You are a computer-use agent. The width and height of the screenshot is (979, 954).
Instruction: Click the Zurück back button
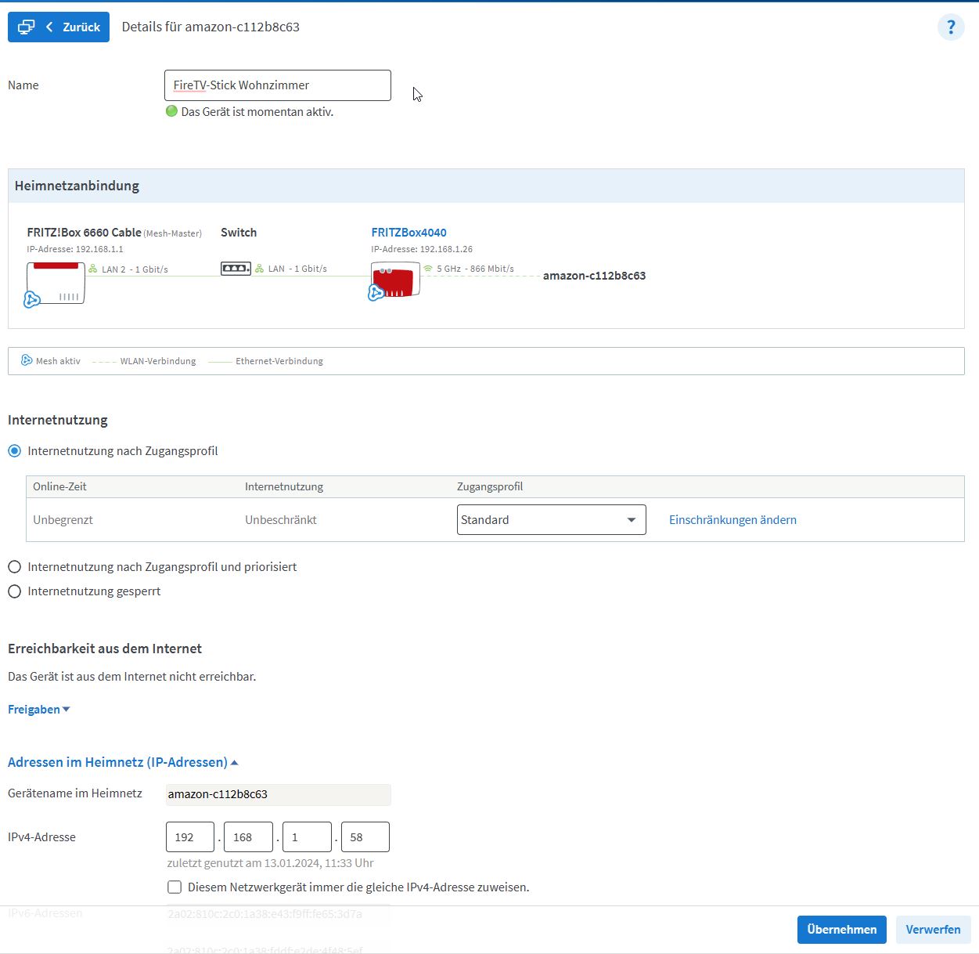[x=59, y=27]
